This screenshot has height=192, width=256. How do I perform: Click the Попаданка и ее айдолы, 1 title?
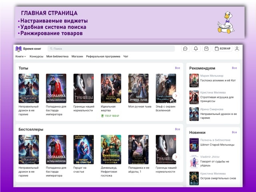(x=139, y=170)
